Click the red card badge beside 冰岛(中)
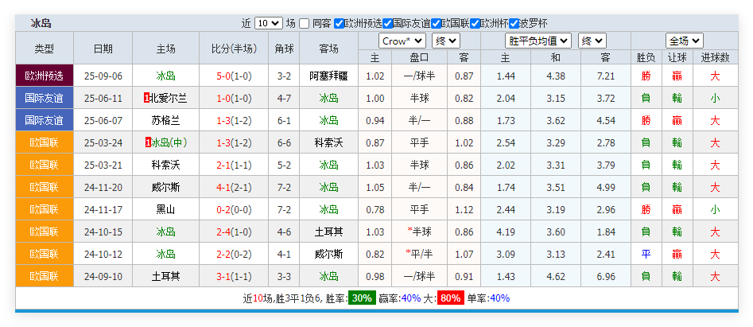The width and height of the screenshot is (753, 327). pos(148,142)
